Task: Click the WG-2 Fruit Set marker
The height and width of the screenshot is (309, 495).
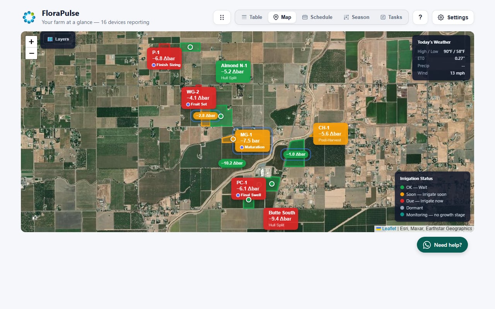Action: coord(199,98)
